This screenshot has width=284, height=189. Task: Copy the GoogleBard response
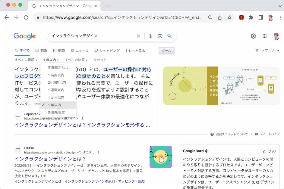click(x=274, y=151)
